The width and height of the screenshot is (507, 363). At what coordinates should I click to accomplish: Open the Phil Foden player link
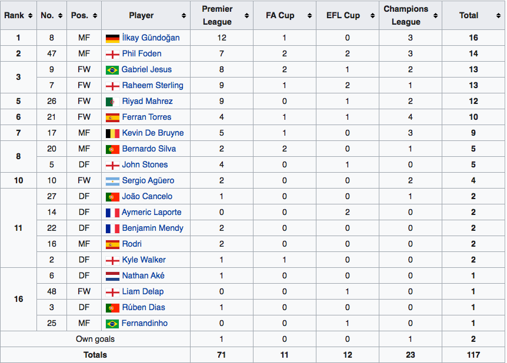(142, 53)
